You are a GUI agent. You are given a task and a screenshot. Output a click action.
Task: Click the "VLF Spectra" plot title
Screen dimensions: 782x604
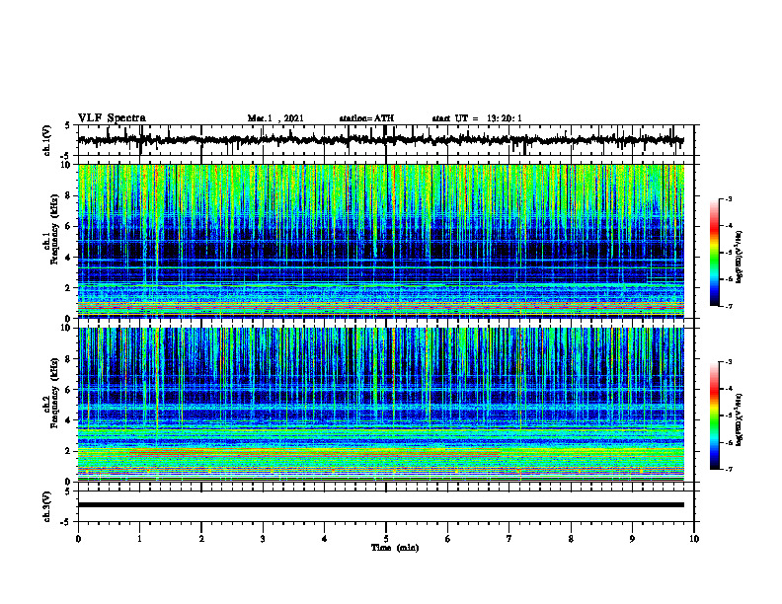click(112, 118)
